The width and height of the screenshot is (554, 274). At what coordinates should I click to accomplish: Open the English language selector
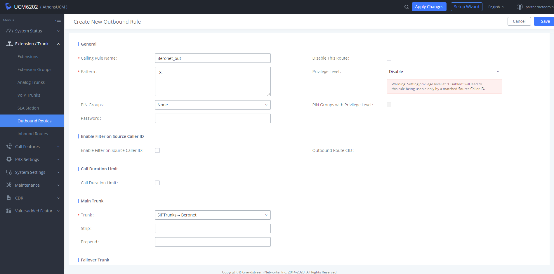(x=496, y=7)
